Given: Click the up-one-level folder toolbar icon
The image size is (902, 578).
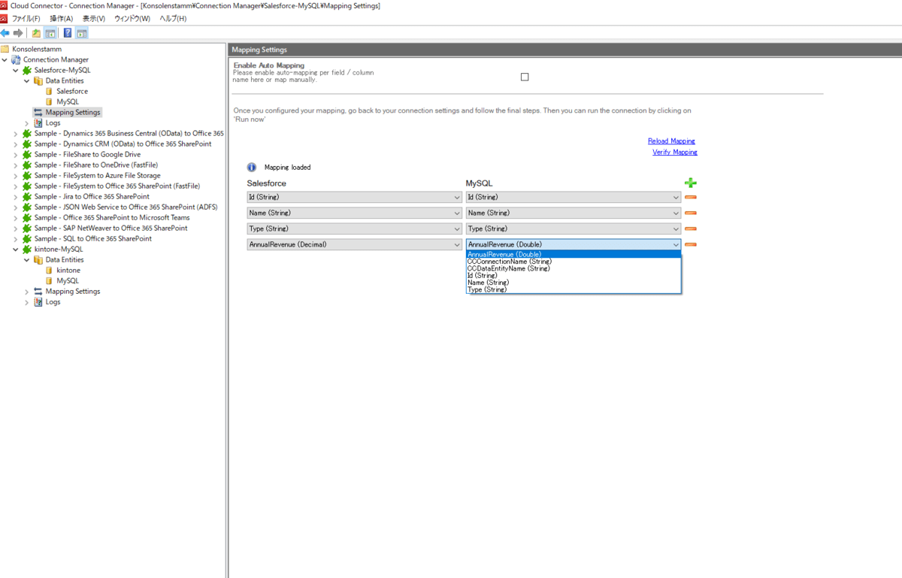Looking at the screenshot, I should pos(36,33).
